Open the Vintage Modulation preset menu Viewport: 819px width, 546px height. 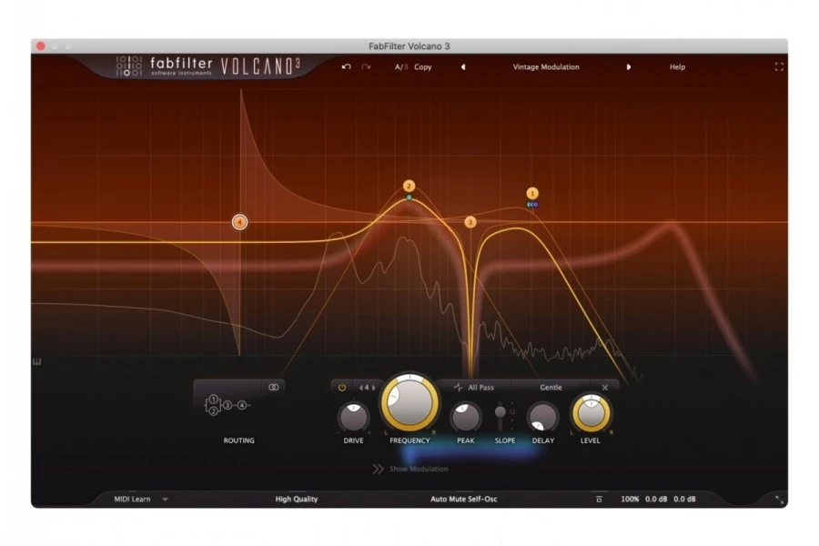(546, 66)
